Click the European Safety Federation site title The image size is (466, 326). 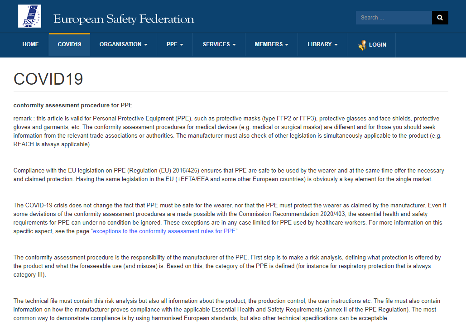click(124, 19)
